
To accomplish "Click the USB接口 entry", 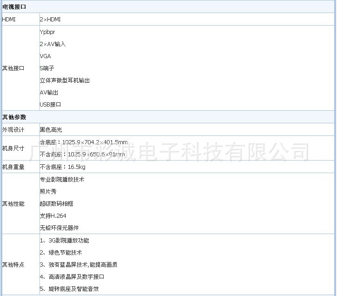I will coord(50,104).
